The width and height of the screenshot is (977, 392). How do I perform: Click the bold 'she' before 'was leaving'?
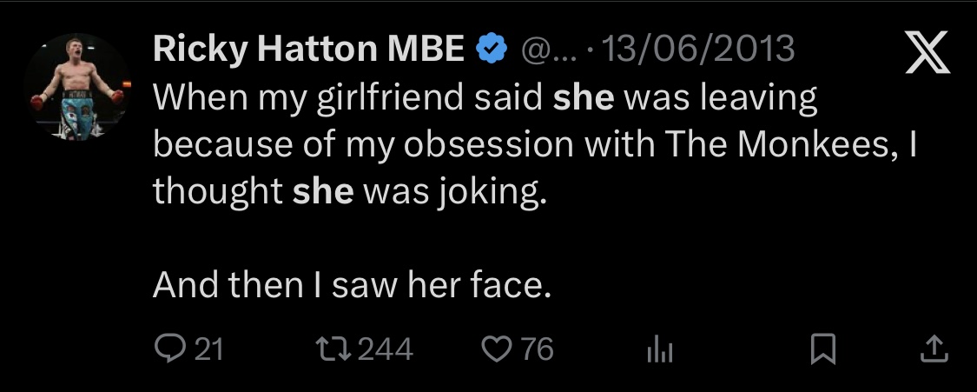pos(584,99)
